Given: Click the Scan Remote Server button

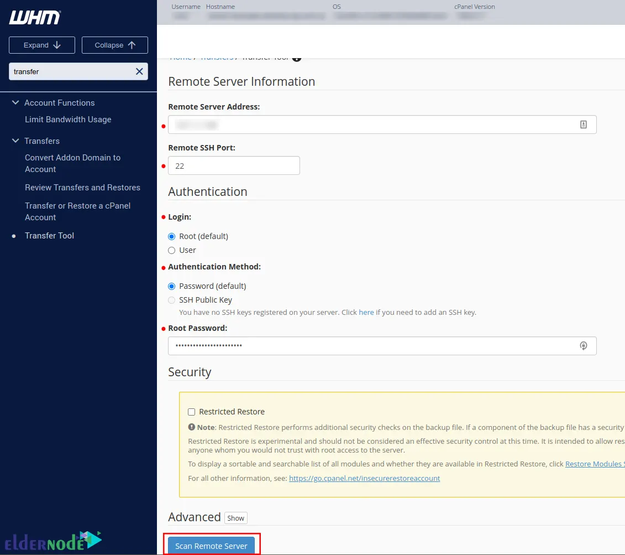Looking at the screenshot, I should click(x=212, y=546).
